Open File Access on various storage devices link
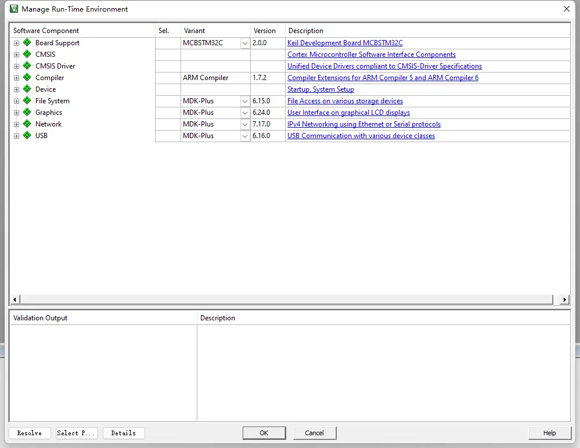Screen dimensions: 580x448 (345, 101)
